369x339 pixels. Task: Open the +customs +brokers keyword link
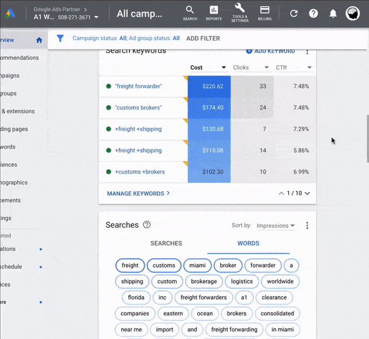(140, 172)
